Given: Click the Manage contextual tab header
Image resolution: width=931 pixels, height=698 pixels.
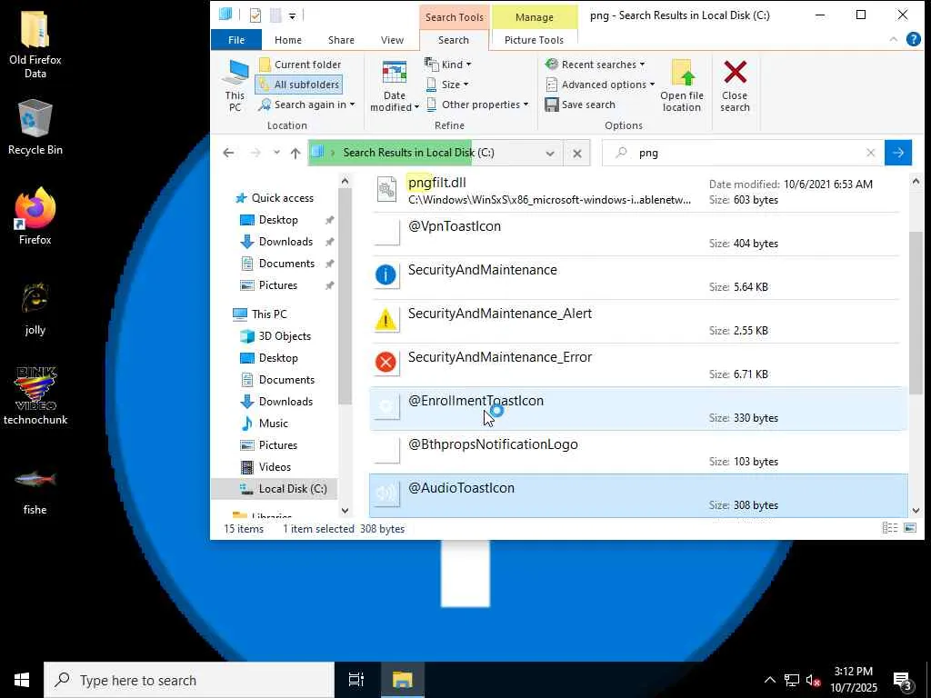Looking at the screenshot, I should click(535, 17).
